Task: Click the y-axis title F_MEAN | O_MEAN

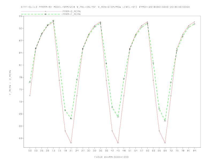Action: pos(10,83)
